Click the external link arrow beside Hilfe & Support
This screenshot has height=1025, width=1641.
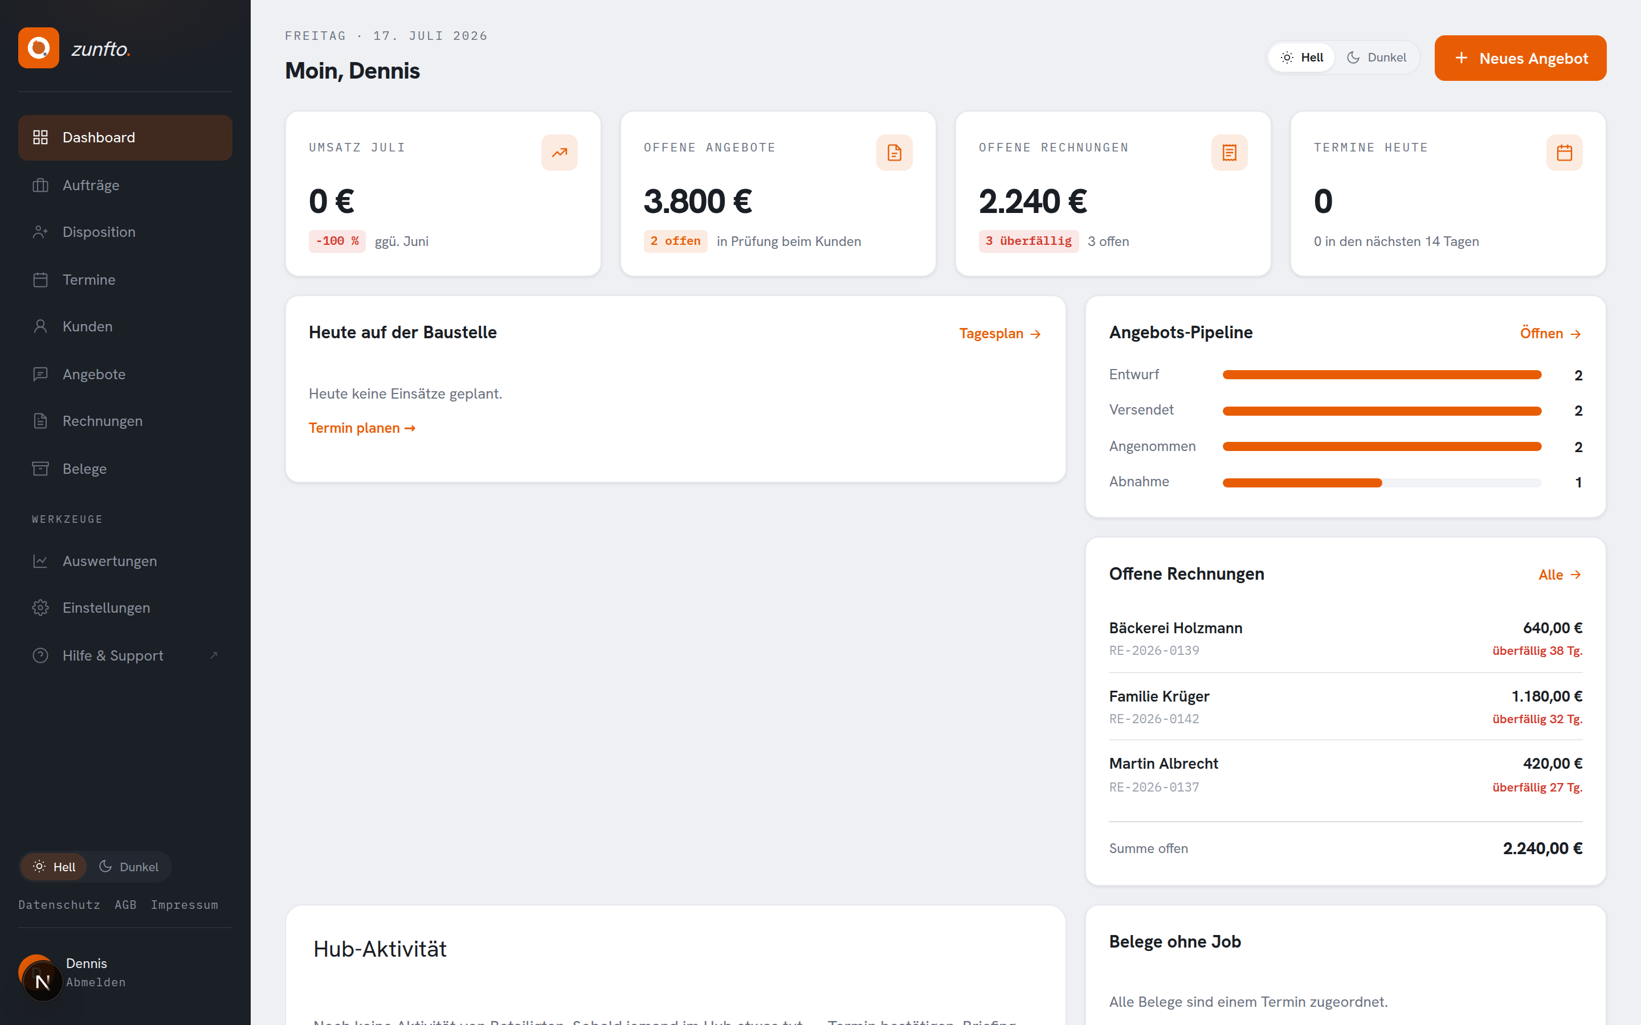214,655
